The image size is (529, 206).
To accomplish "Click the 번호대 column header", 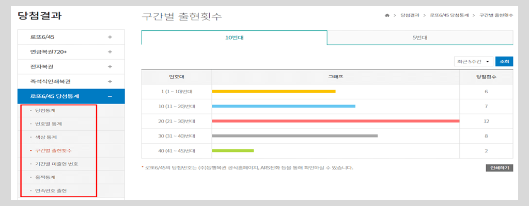I will (177, 77).
